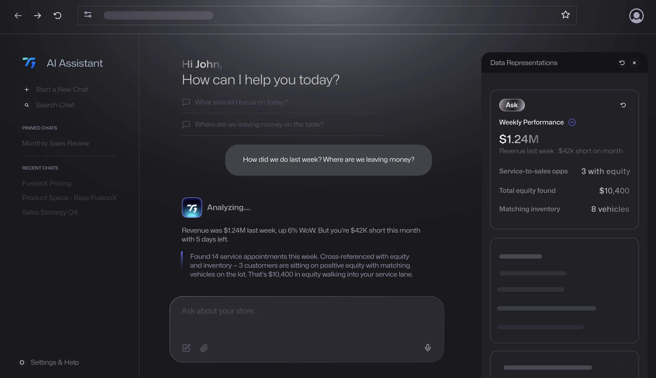Start a New Chat
656x378 pixels.
pyautogui.click(x=55, y=89)
